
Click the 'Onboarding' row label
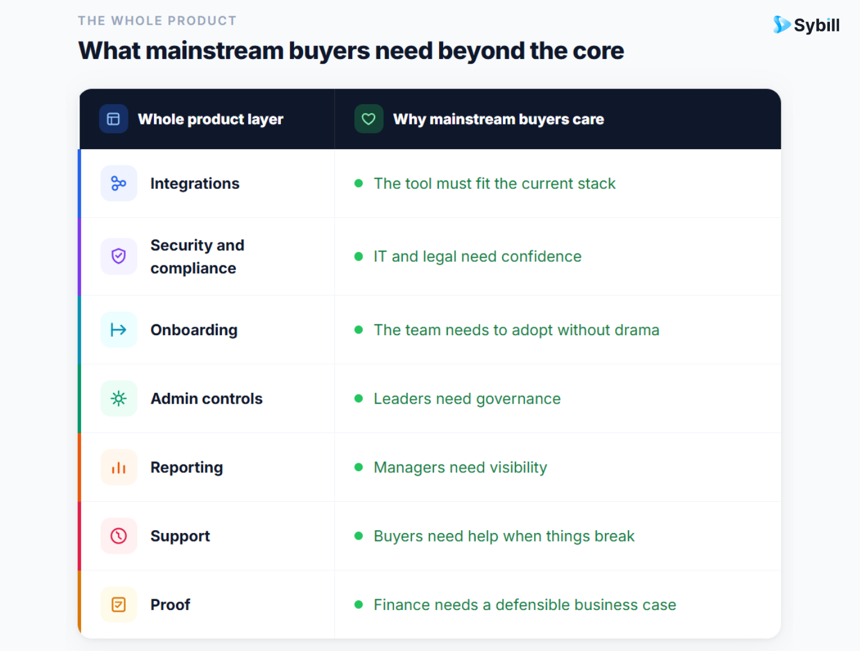click(194, 330)
